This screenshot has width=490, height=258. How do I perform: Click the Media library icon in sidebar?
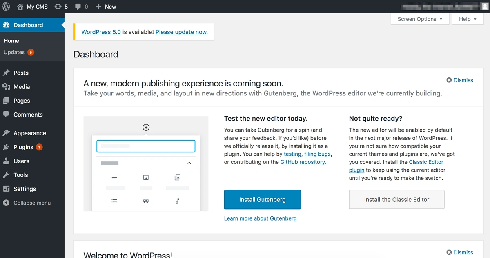click(6, 86)
